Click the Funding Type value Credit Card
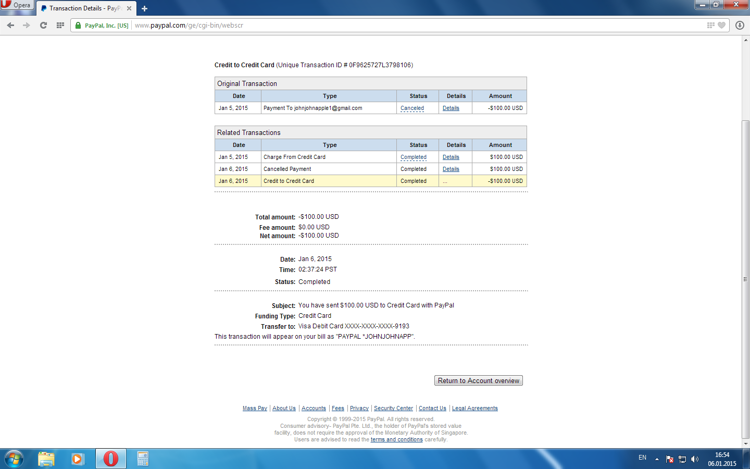750x469 pixels. click(x=315, y=316)
